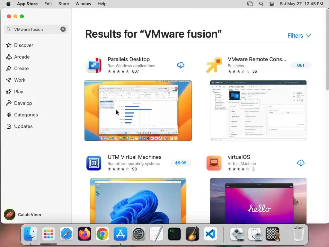This screenshot has height=247, width=329.
Task: Launch Chess from the Dock
Action: pyautogui.click(x=273, y=234)
